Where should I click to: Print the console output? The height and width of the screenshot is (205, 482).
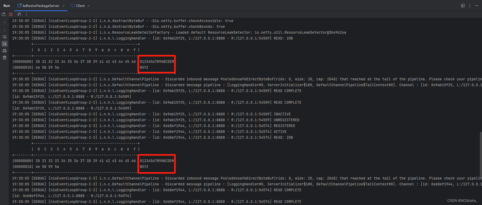tap(5, 51)
